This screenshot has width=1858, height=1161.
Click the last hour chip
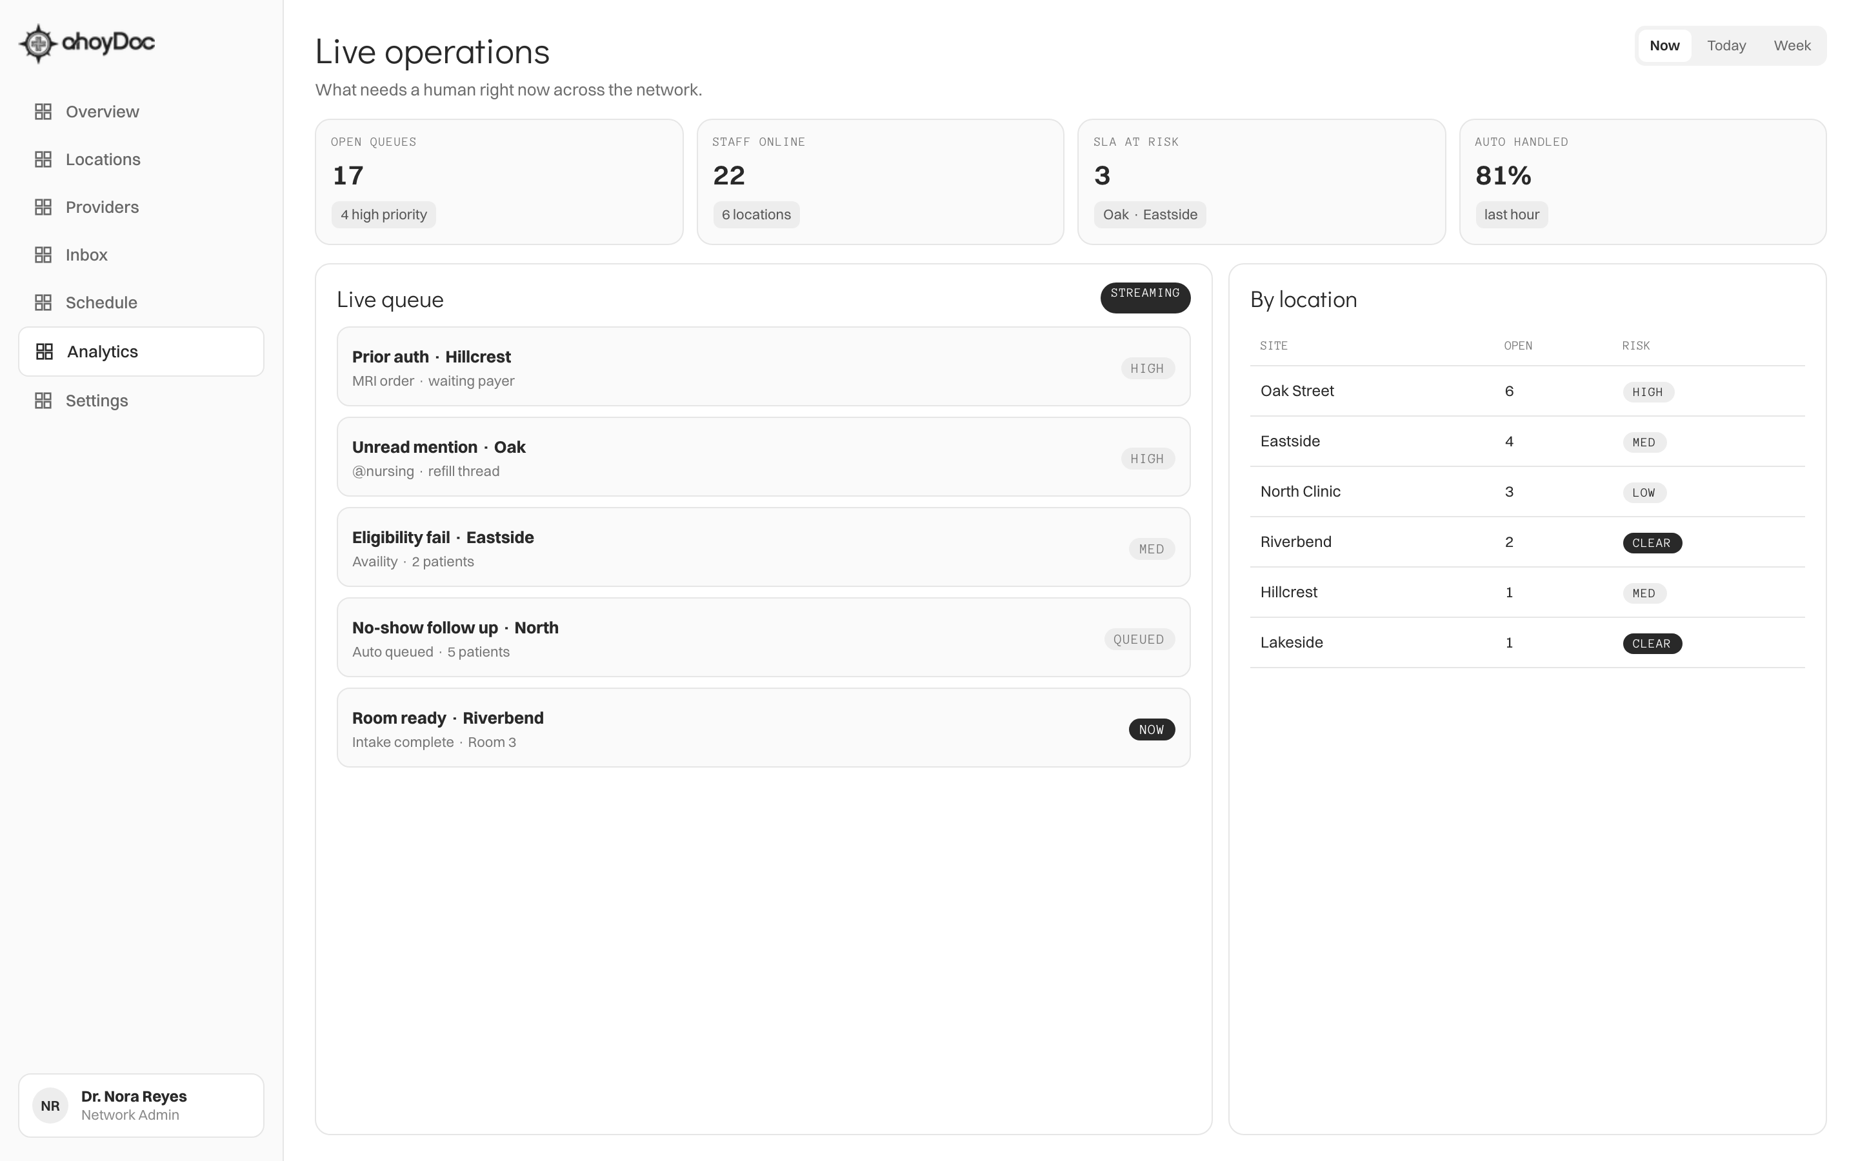(x=1511, y=215)
